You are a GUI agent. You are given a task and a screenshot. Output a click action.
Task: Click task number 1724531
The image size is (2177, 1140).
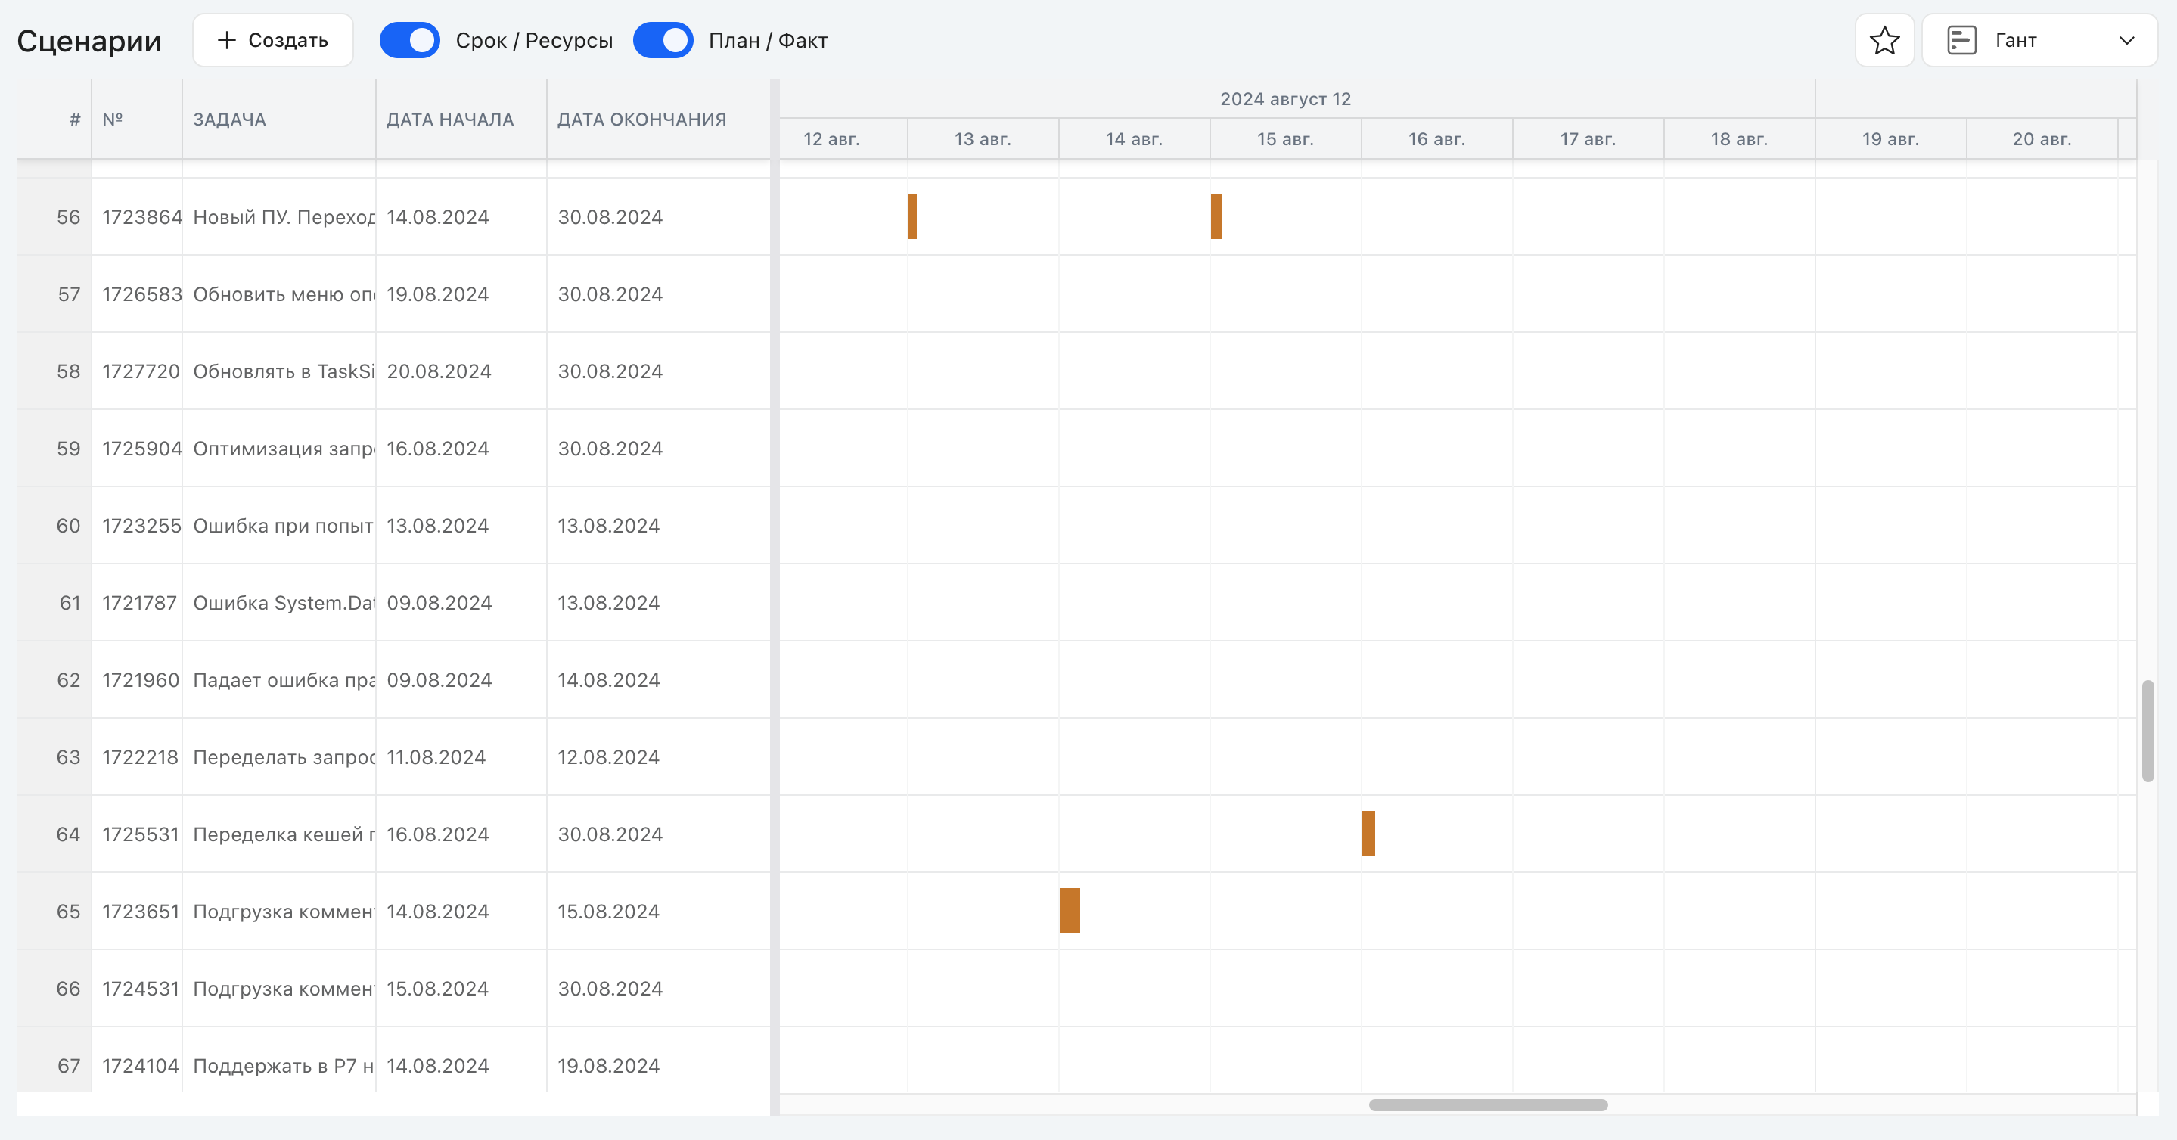141,989
